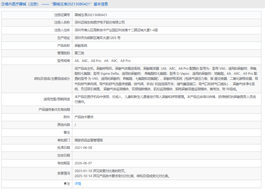Select attachment value 产品技术要求
265x189 pixels.
pos(84,117)
